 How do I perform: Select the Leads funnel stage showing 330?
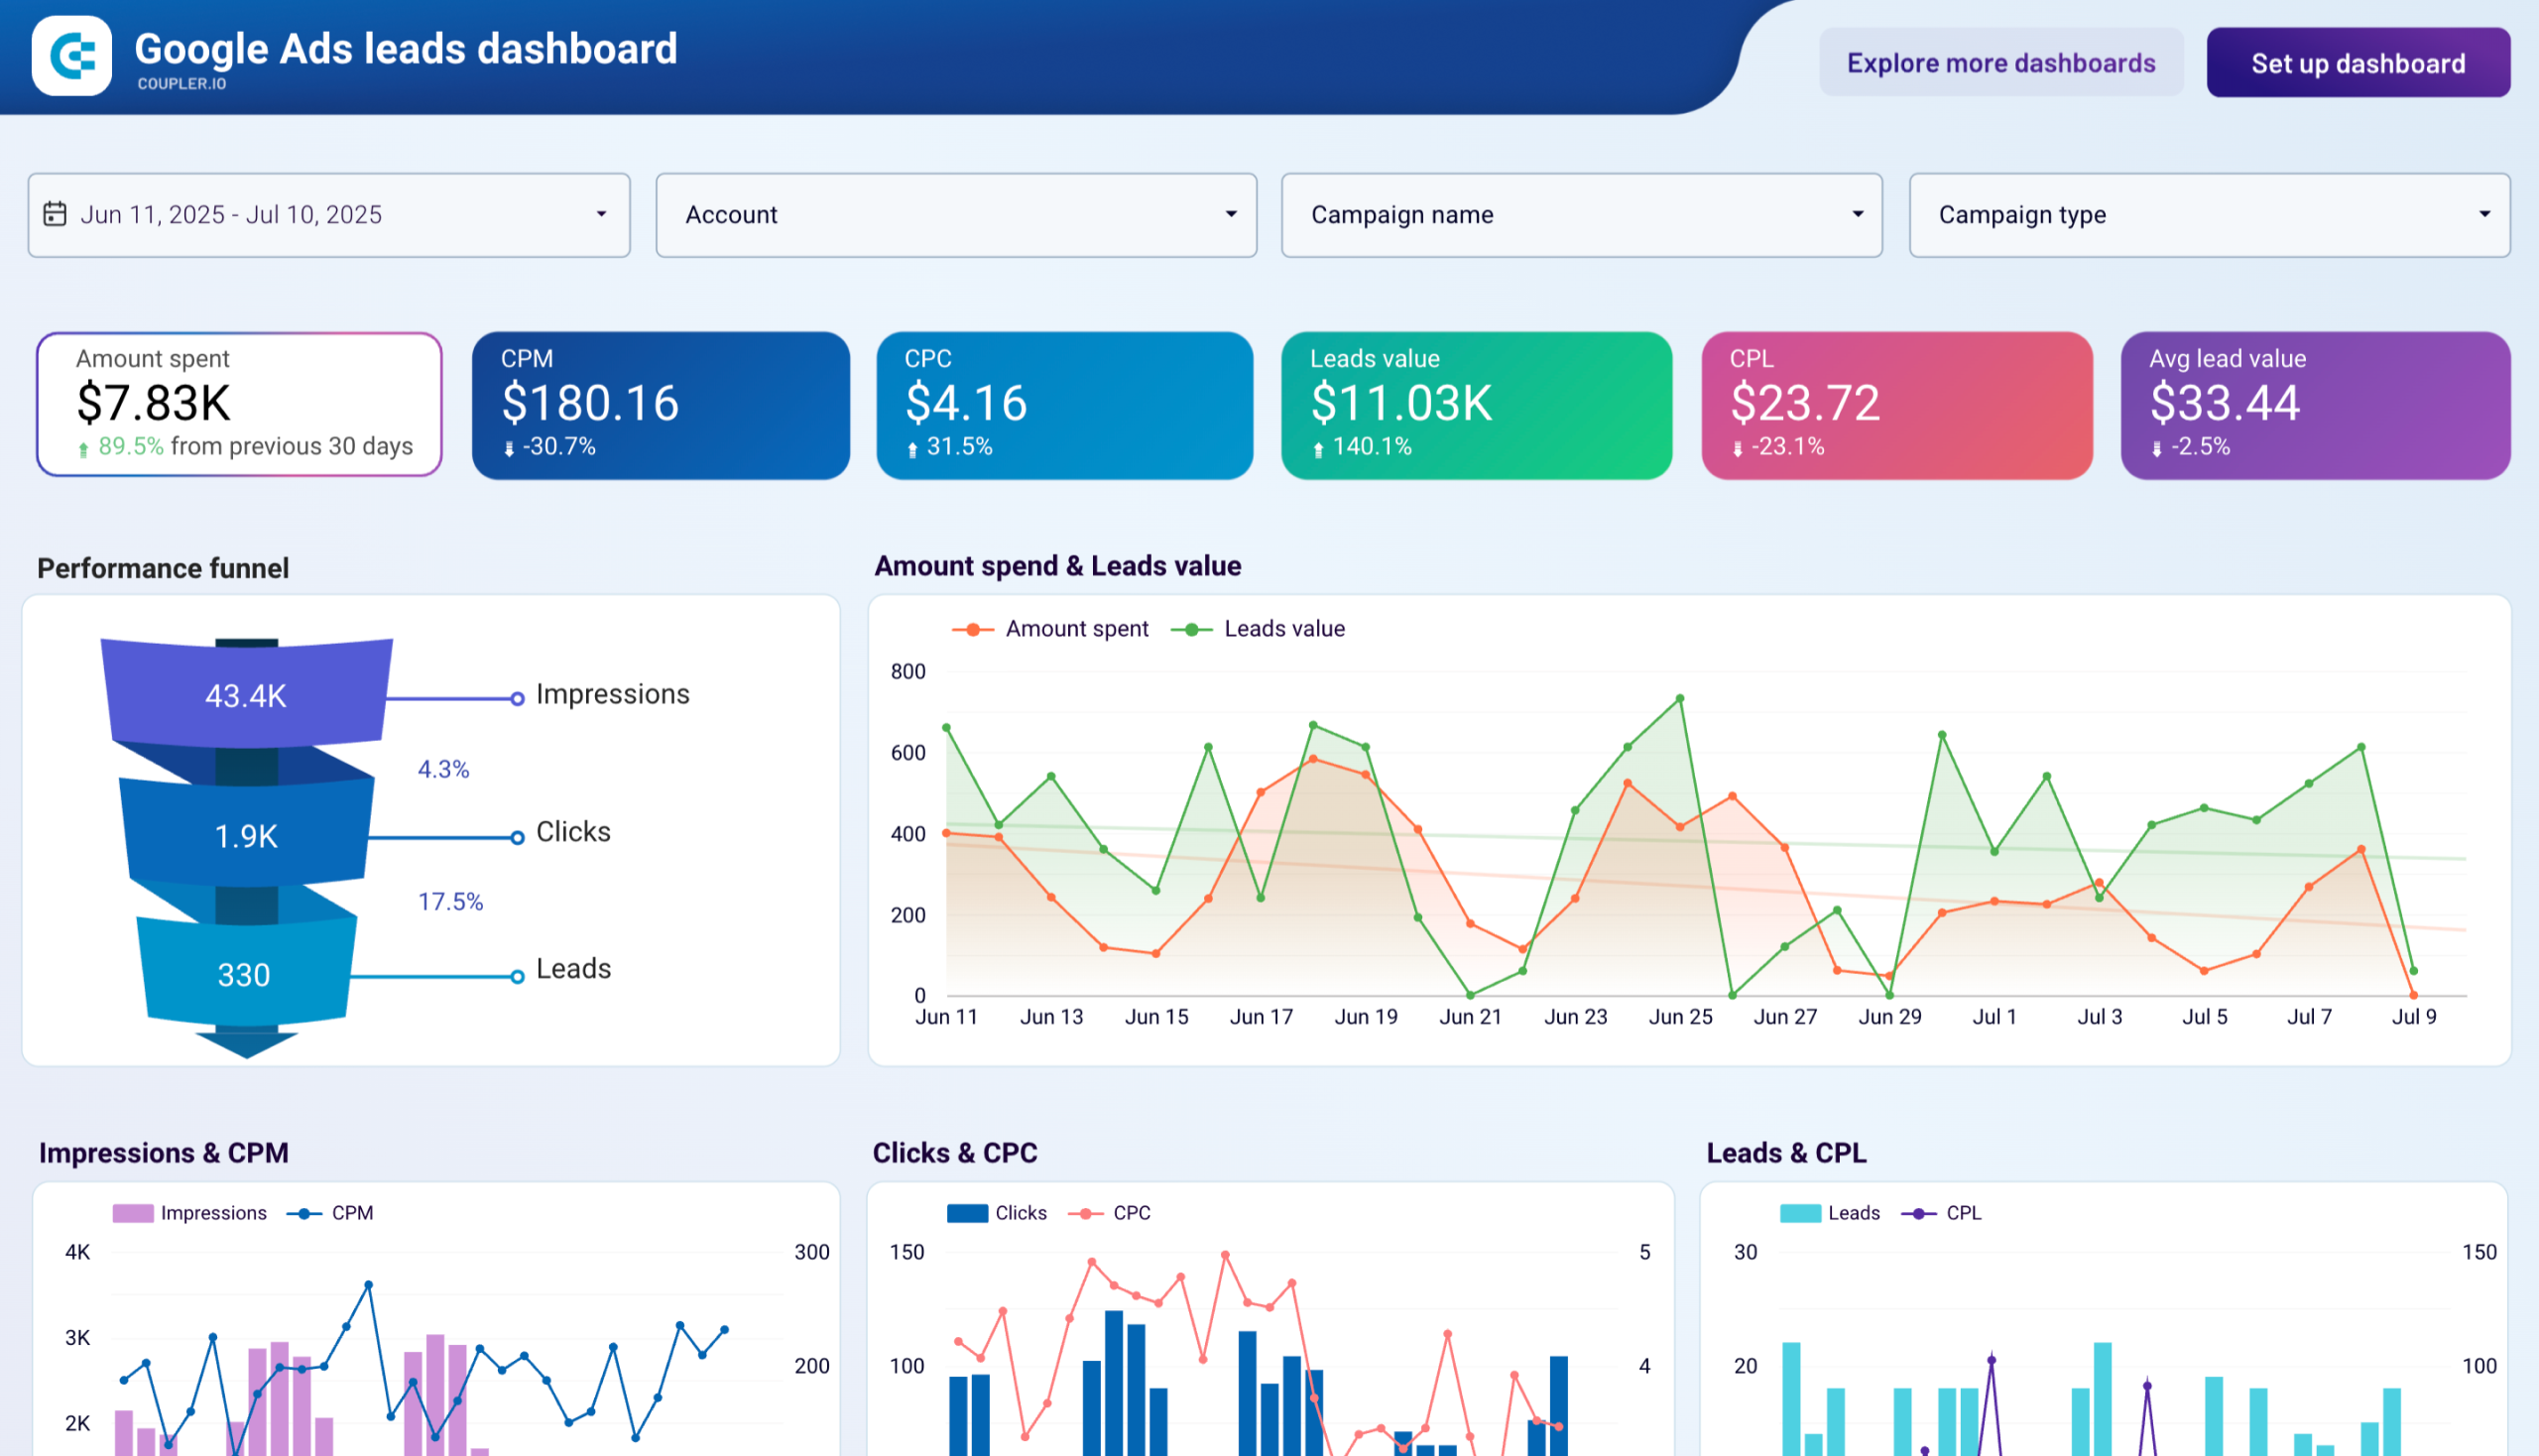pyautogui.click(x=243, y=973)
